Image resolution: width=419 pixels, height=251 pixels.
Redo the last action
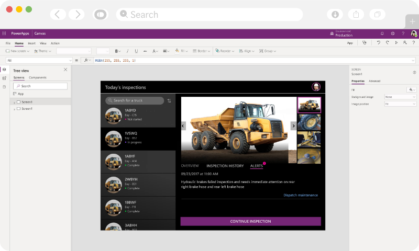(x=387, y=43)
